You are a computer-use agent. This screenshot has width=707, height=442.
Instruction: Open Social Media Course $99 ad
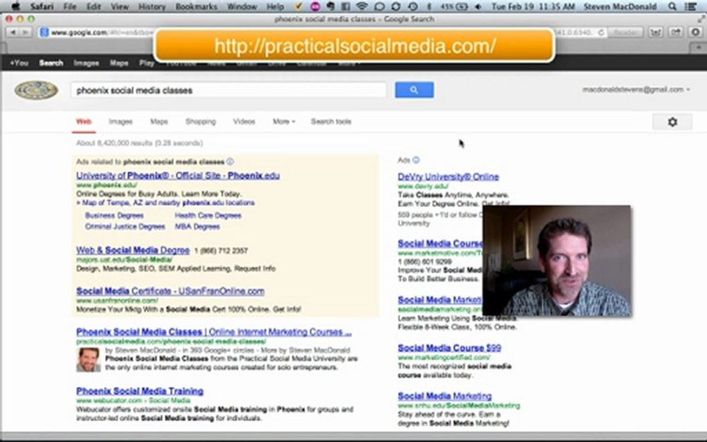pos(449,347)
